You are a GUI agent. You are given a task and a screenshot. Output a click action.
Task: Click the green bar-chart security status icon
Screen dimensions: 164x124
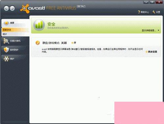(x=39, y=25)
